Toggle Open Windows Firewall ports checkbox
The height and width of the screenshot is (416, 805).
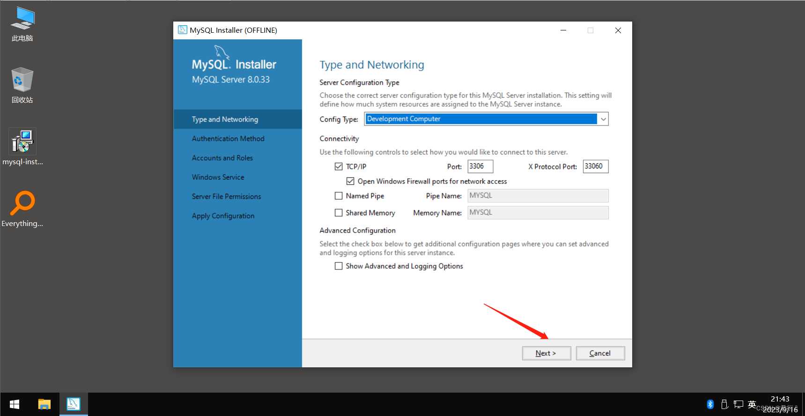[350, 181]
